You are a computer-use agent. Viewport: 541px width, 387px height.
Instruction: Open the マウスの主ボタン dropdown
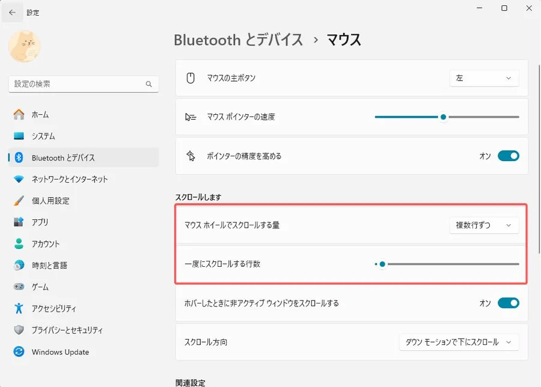tap(484, 78)
